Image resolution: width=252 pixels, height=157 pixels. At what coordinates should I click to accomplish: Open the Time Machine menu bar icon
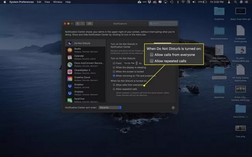click(x=172, y=2)
